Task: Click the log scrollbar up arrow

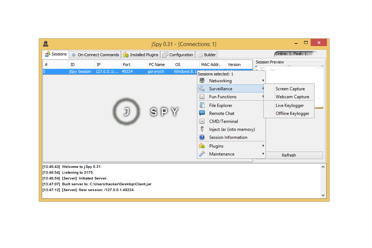Action: (x=323, y=167)
